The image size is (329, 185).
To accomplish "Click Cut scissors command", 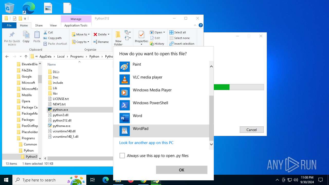I will [x=48, y=32].
